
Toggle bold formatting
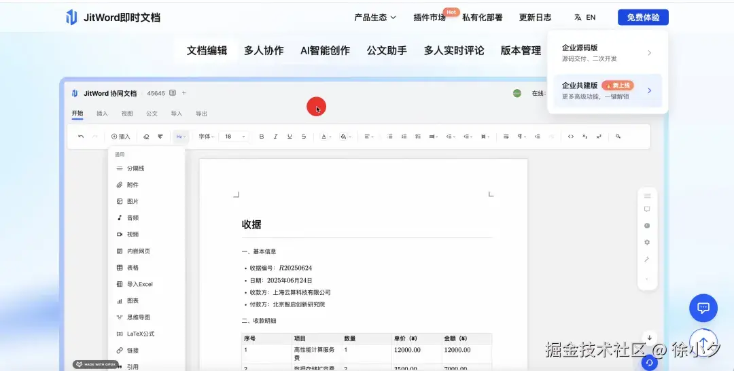[x=261, y=137]
